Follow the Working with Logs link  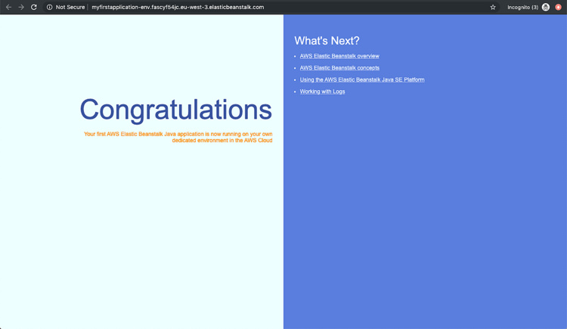322,92
